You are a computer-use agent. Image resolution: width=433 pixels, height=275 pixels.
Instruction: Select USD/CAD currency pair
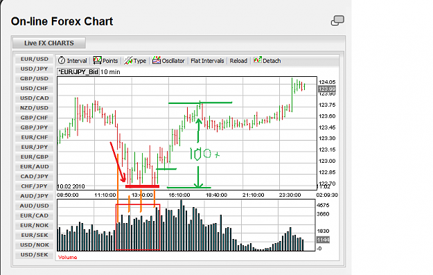pos(34,98)
